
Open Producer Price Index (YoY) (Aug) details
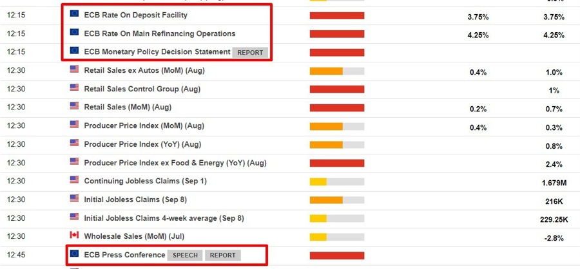coord(142,144)
